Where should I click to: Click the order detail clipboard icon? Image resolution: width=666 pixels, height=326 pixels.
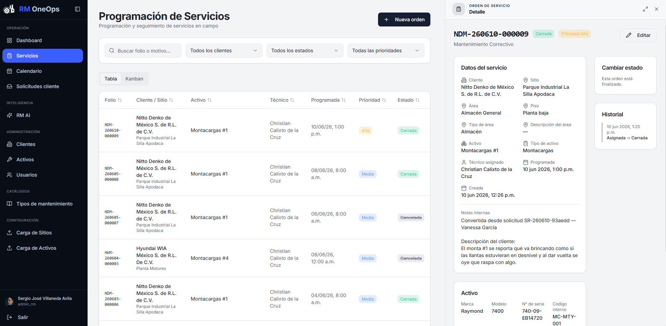[459, 9]
